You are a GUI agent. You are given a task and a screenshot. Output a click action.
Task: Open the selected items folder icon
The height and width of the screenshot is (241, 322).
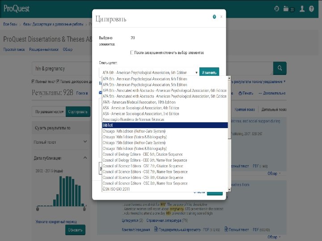[286, 8]
